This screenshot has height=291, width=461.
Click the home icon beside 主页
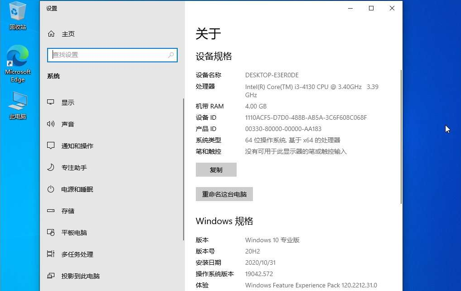(x=51, y=34)
